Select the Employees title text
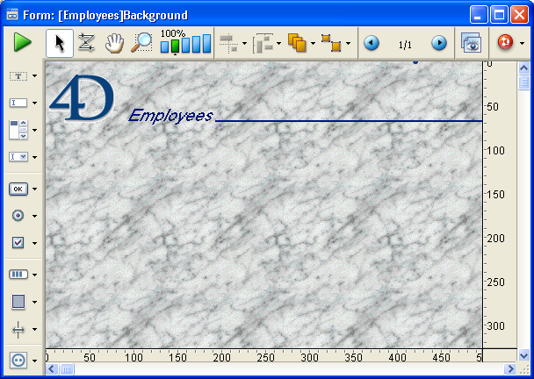Screen dimensions: 534x379 [x=171, y=116]
